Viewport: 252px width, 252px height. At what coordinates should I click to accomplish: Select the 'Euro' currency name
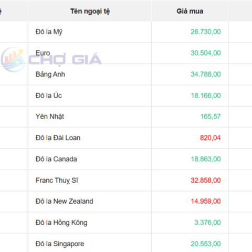click(43, 53)
